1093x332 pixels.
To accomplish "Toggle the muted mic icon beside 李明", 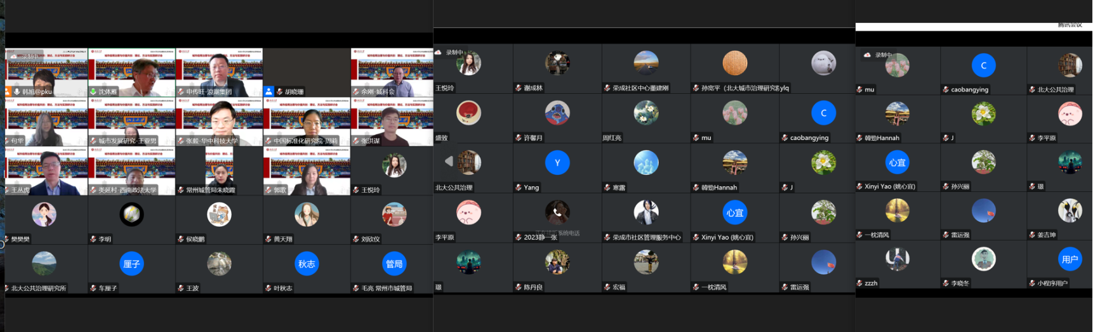I will click(x=93, y=239).
